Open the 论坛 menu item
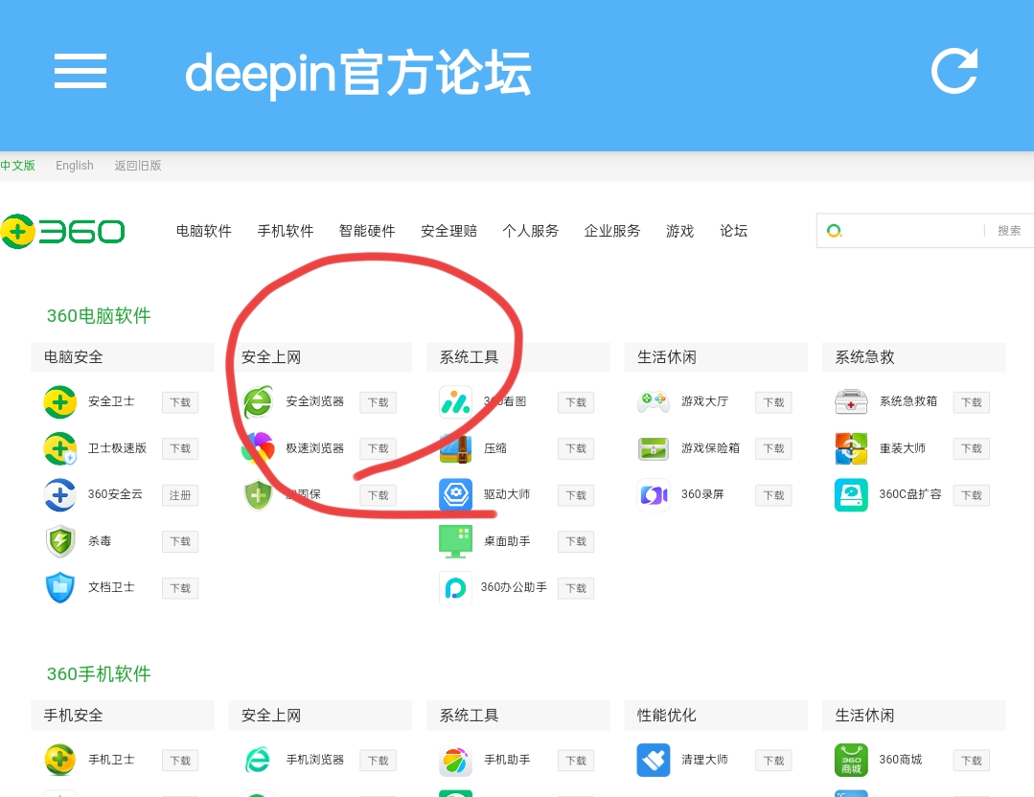This screenshot has height=797, width=1034. pyautogui.click(x=734, y=231)
